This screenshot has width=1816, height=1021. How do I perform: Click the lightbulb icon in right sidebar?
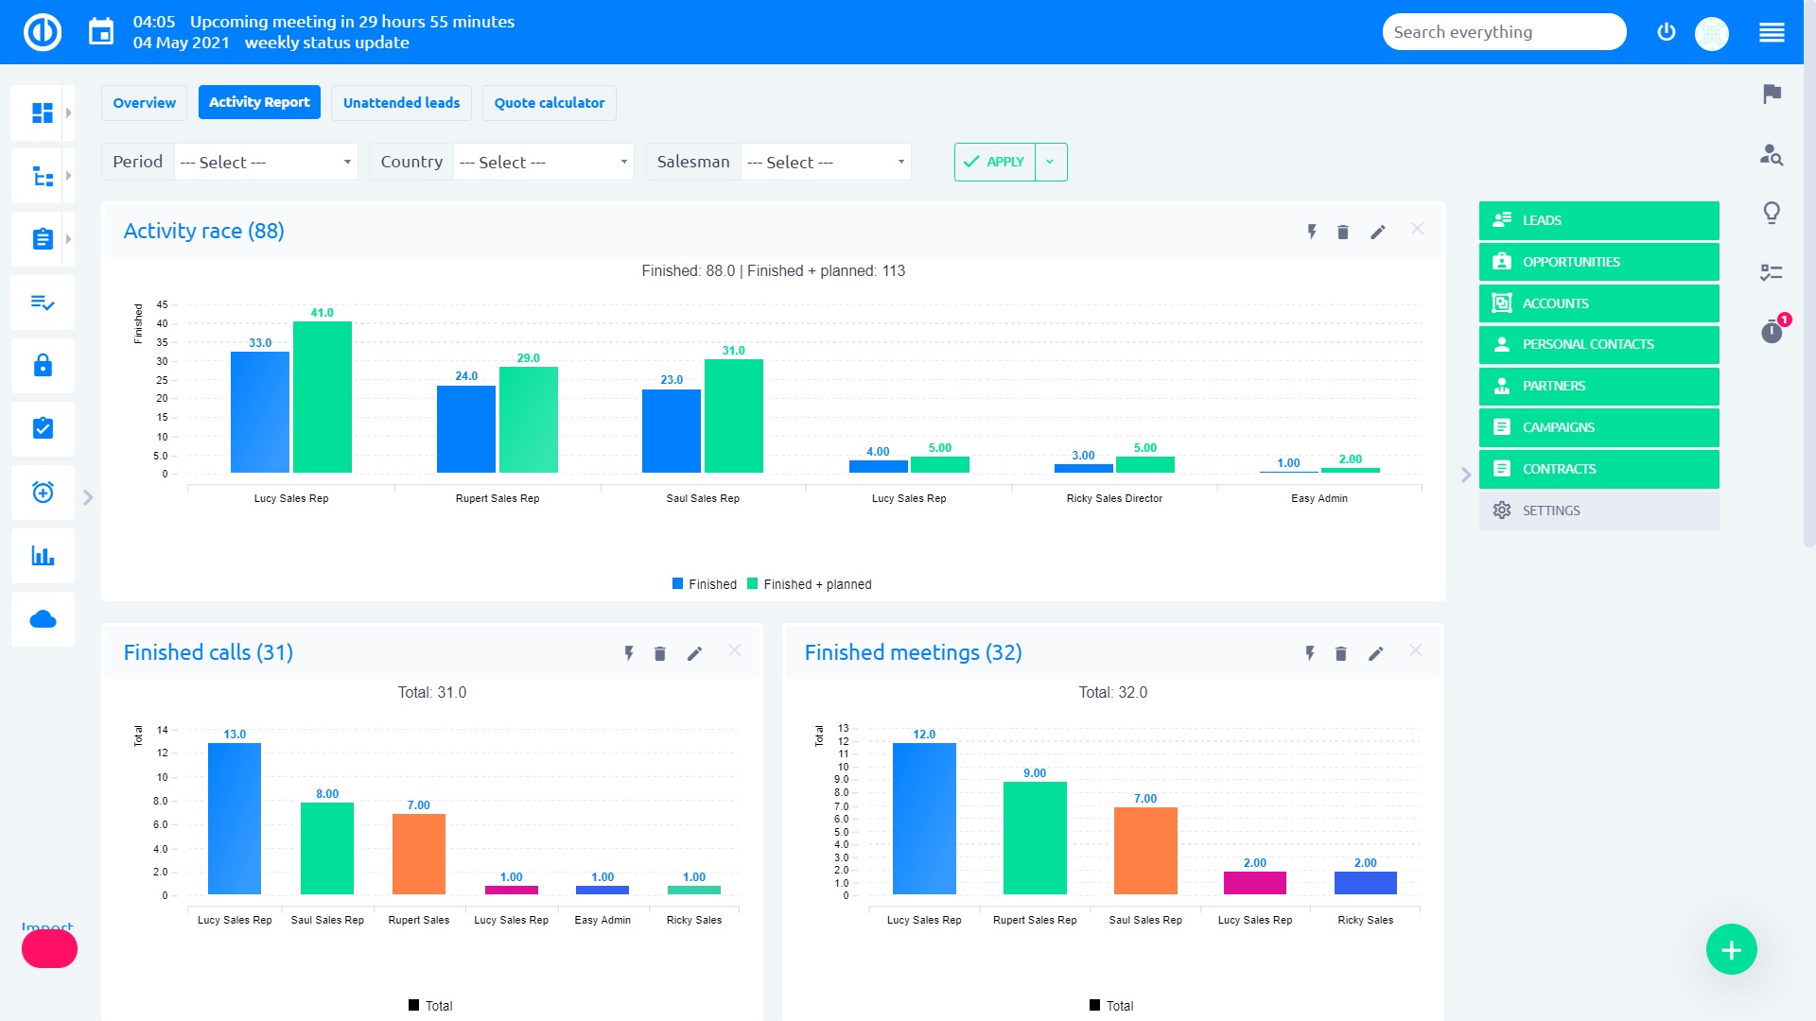click(x=1772, y=213)
